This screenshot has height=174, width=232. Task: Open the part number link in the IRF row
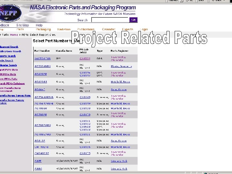point(43,59)
